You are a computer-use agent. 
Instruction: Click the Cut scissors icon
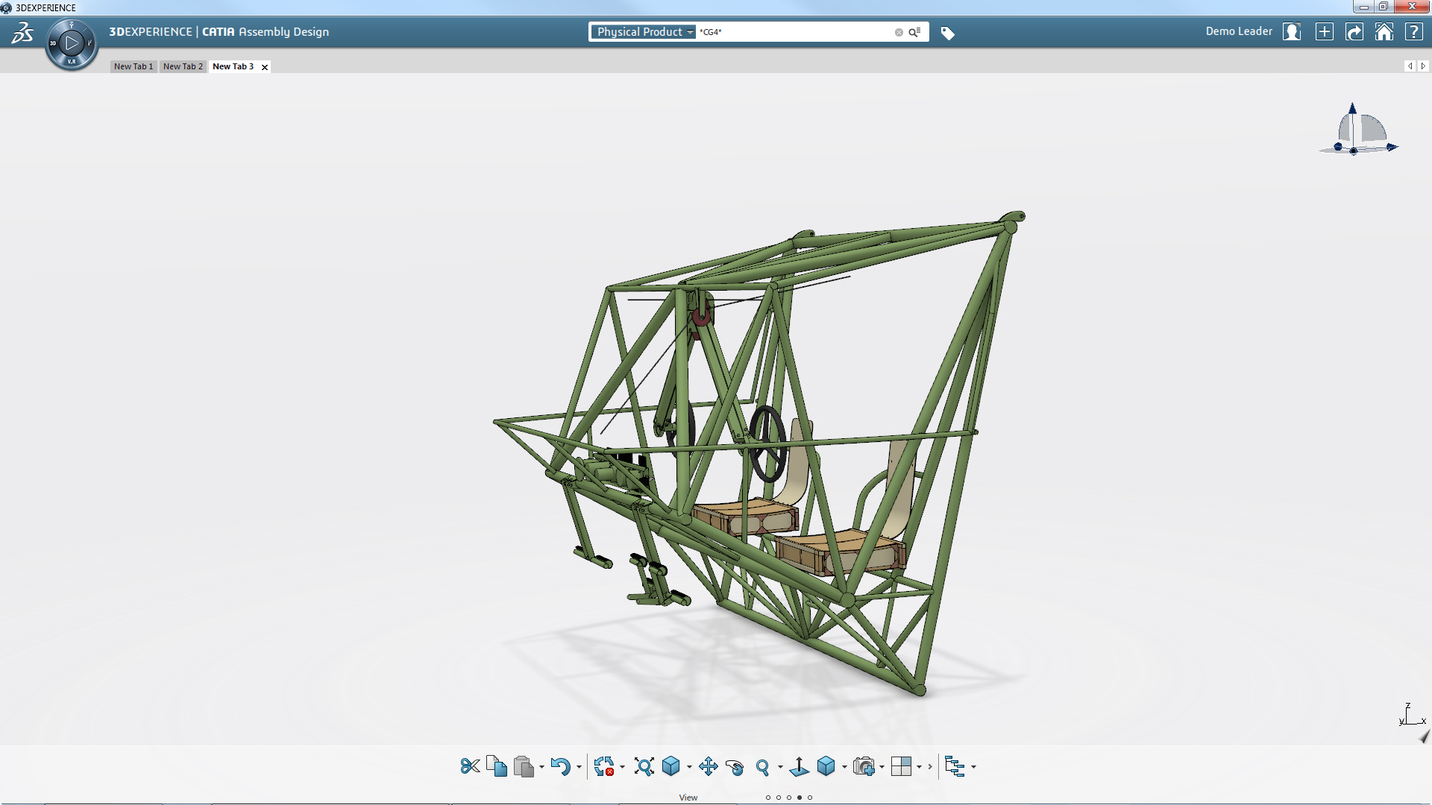[x=470, y=766]
